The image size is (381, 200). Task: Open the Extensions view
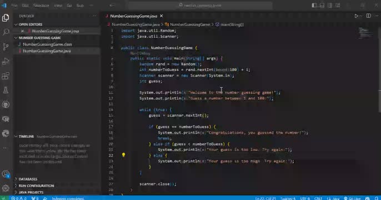[x=6, y=76]
